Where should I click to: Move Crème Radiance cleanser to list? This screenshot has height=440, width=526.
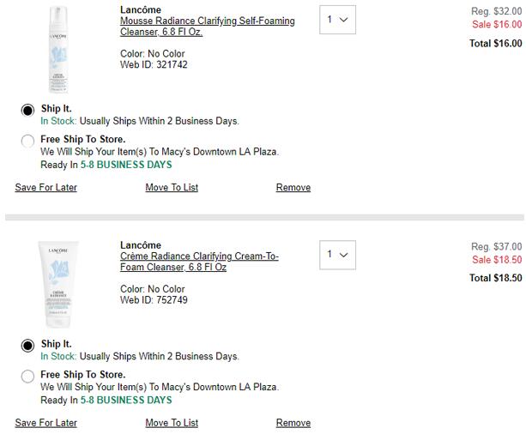(x=172, y=423)
